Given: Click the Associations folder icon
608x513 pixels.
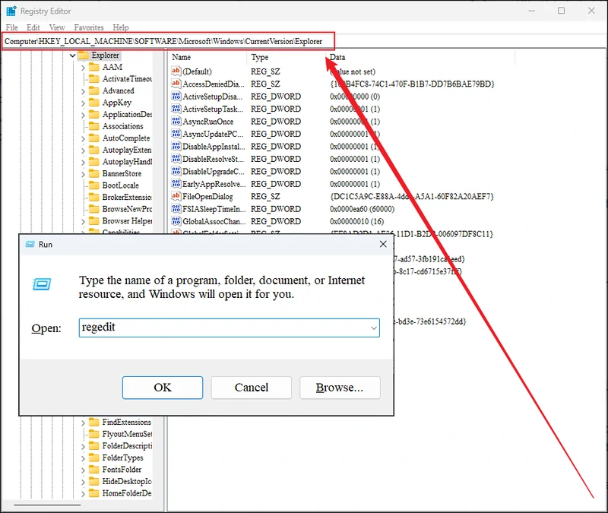Looking at the screenshot, I should (93, 126).
